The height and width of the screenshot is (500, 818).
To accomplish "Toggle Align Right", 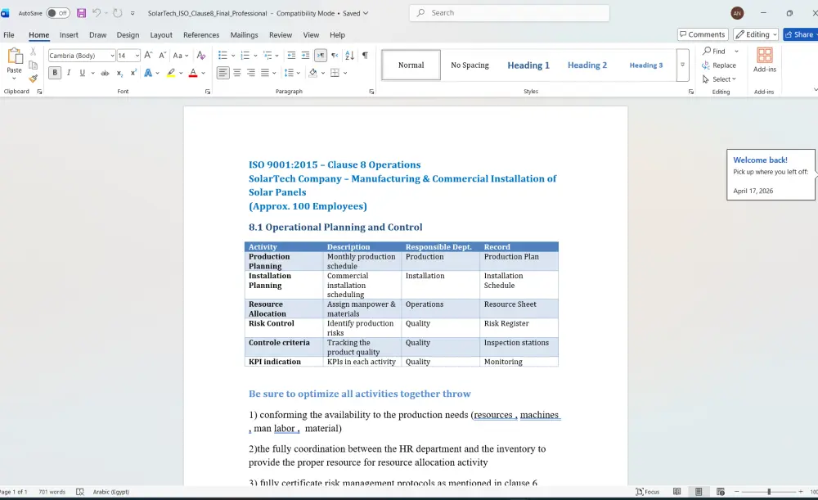I will click(x=251, y=73).
